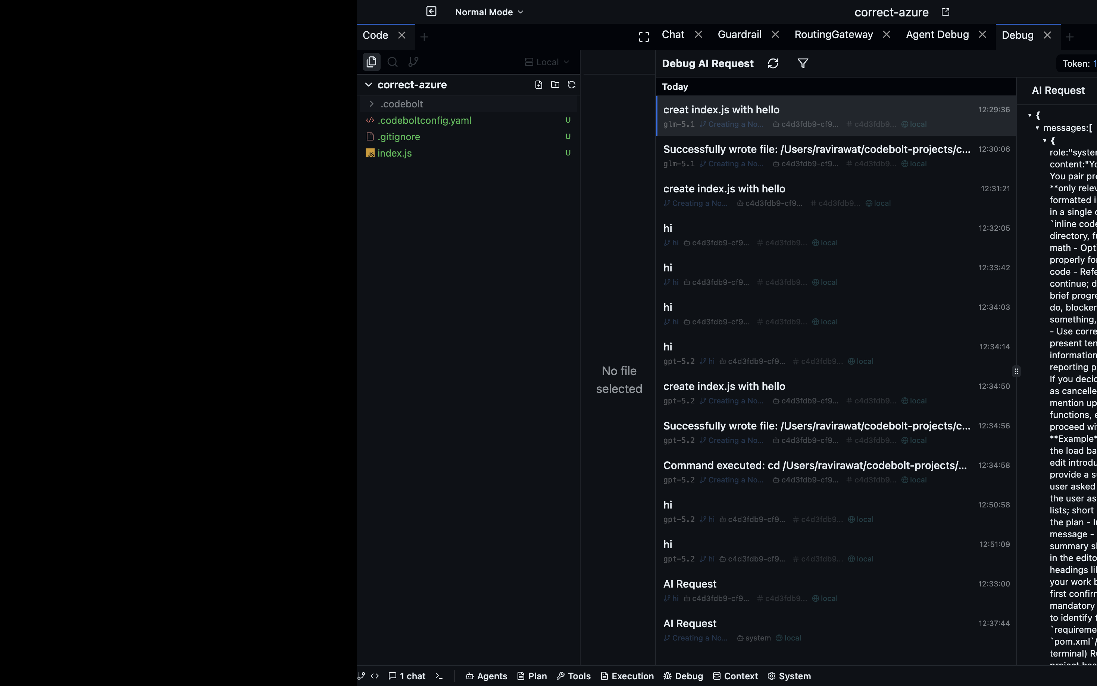The width and height of the screenshot is (1097, 686).
Task: Select the file explorer icon in sidebar
Action: click(x=371, y=62)
